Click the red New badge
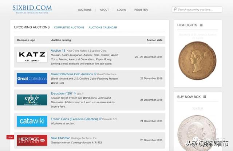 10,137
